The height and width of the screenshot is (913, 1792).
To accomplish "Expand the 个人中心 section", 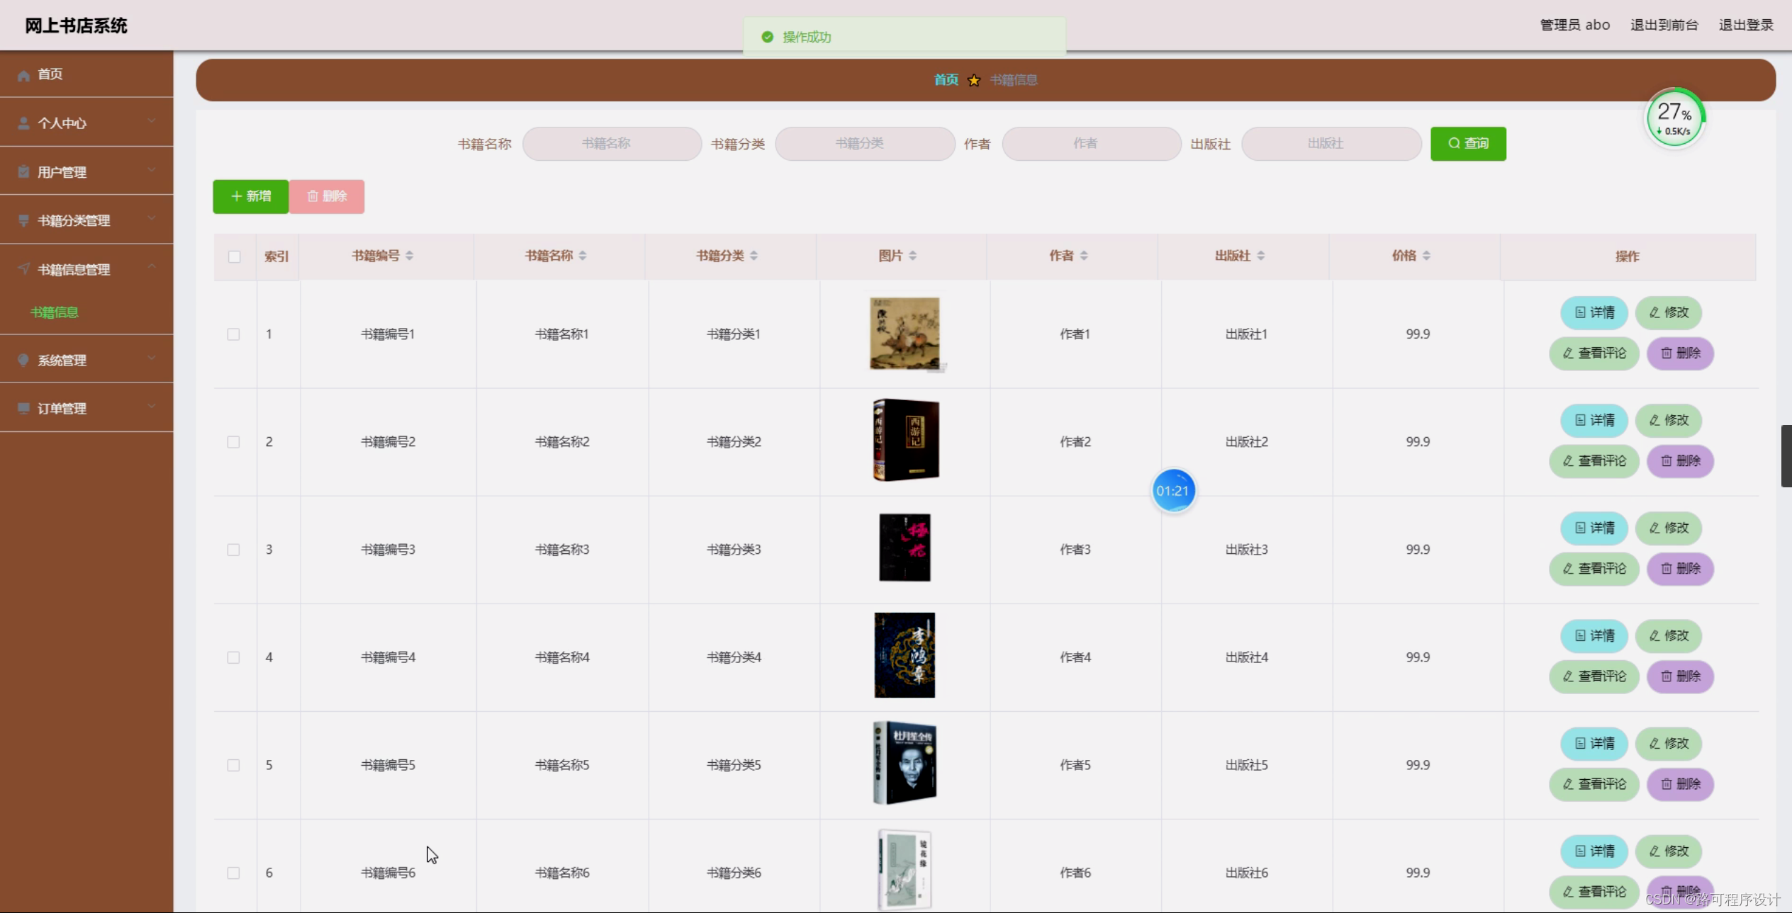I will (x=151, y=122).
